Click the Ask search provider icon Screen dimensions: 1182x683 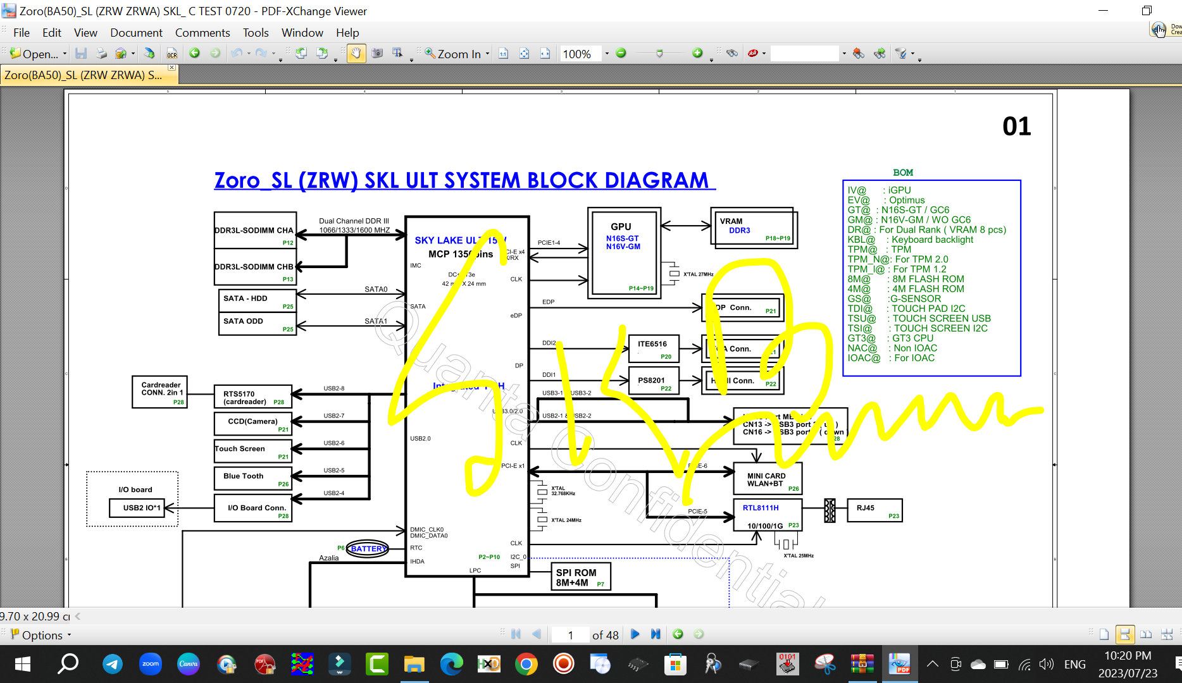click(x=753, y=54)
